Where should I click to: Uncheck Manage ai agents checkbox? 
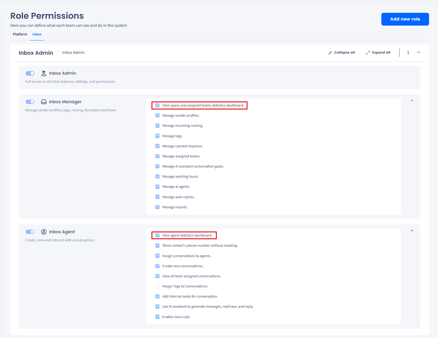click(157, 187)
